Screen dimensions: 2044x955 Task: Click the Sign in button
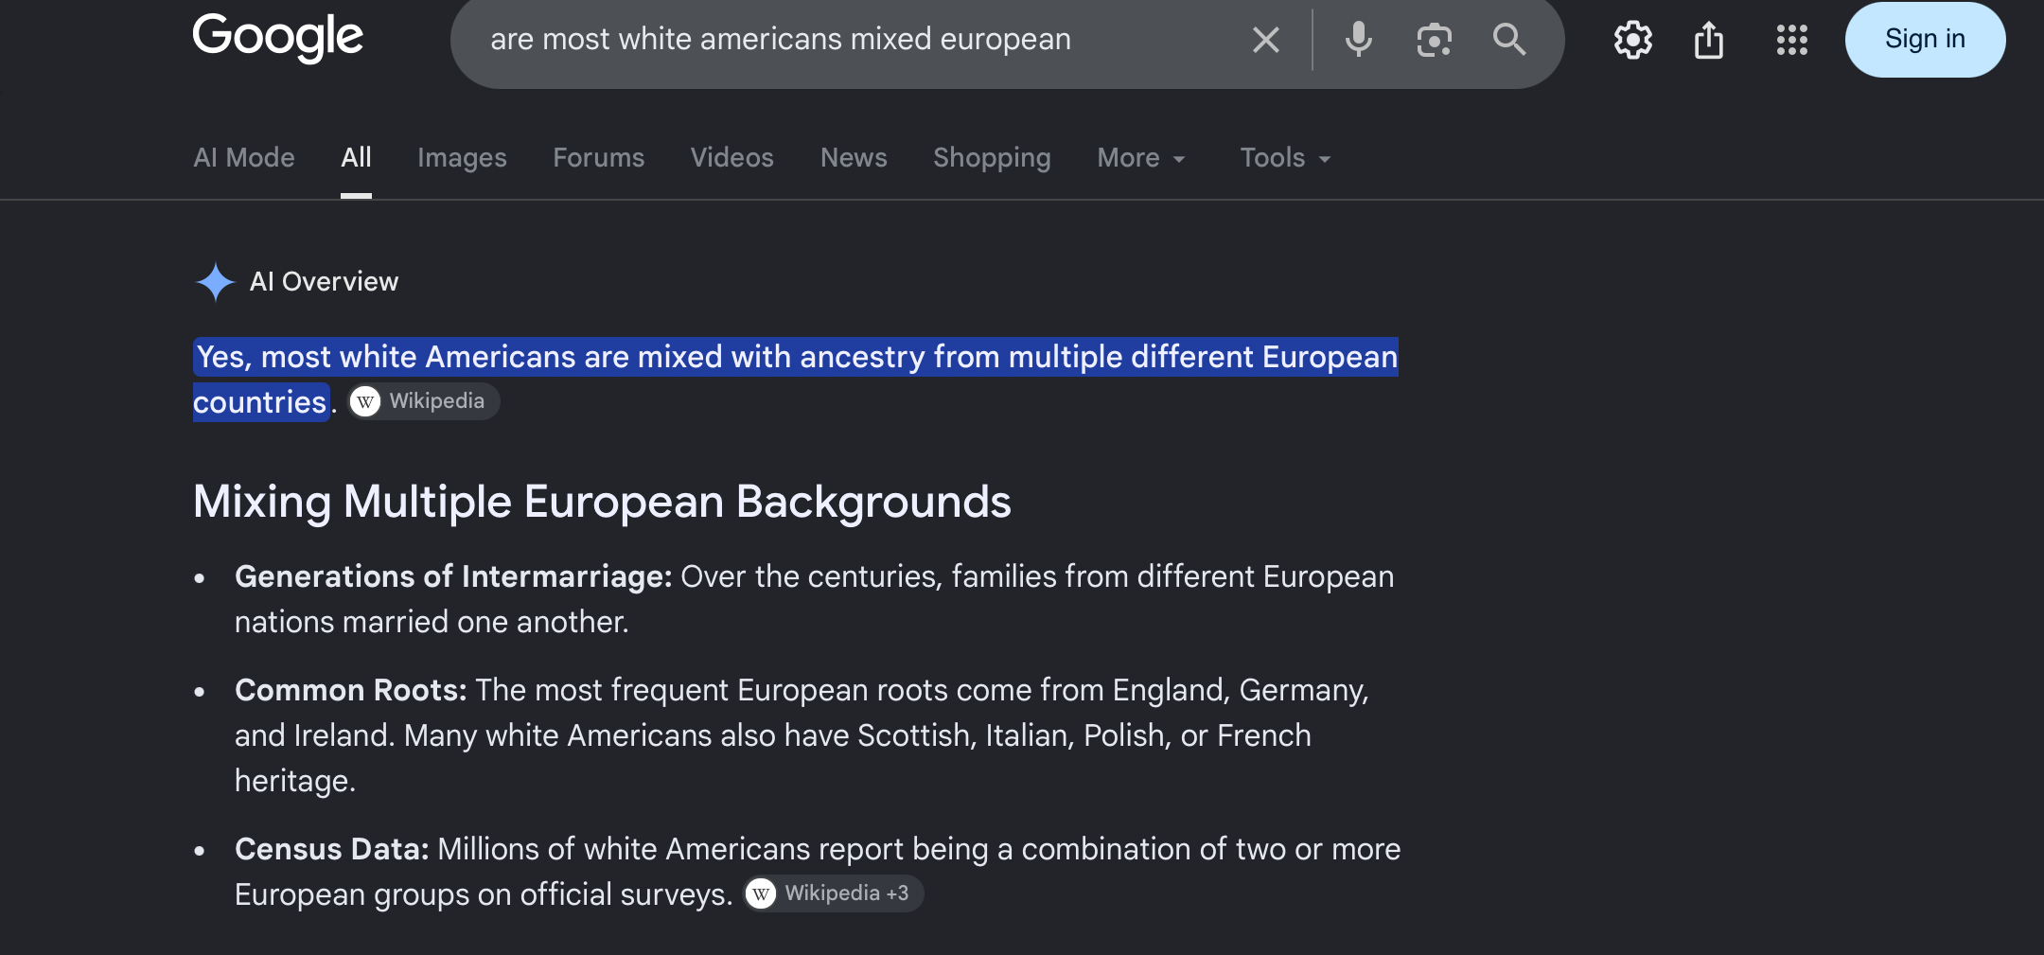1925,40
